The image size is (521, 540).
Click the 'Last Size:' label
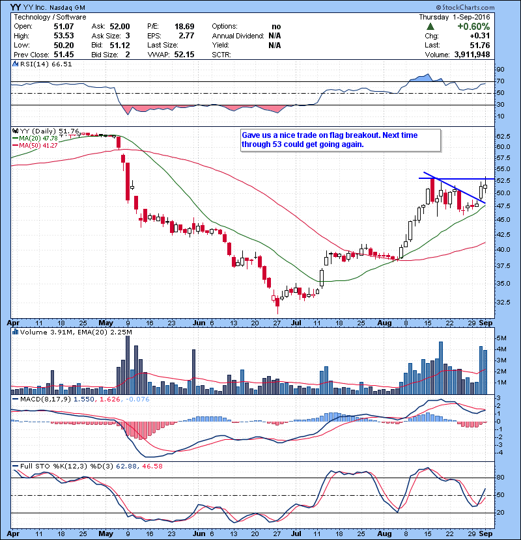(163, 45)
